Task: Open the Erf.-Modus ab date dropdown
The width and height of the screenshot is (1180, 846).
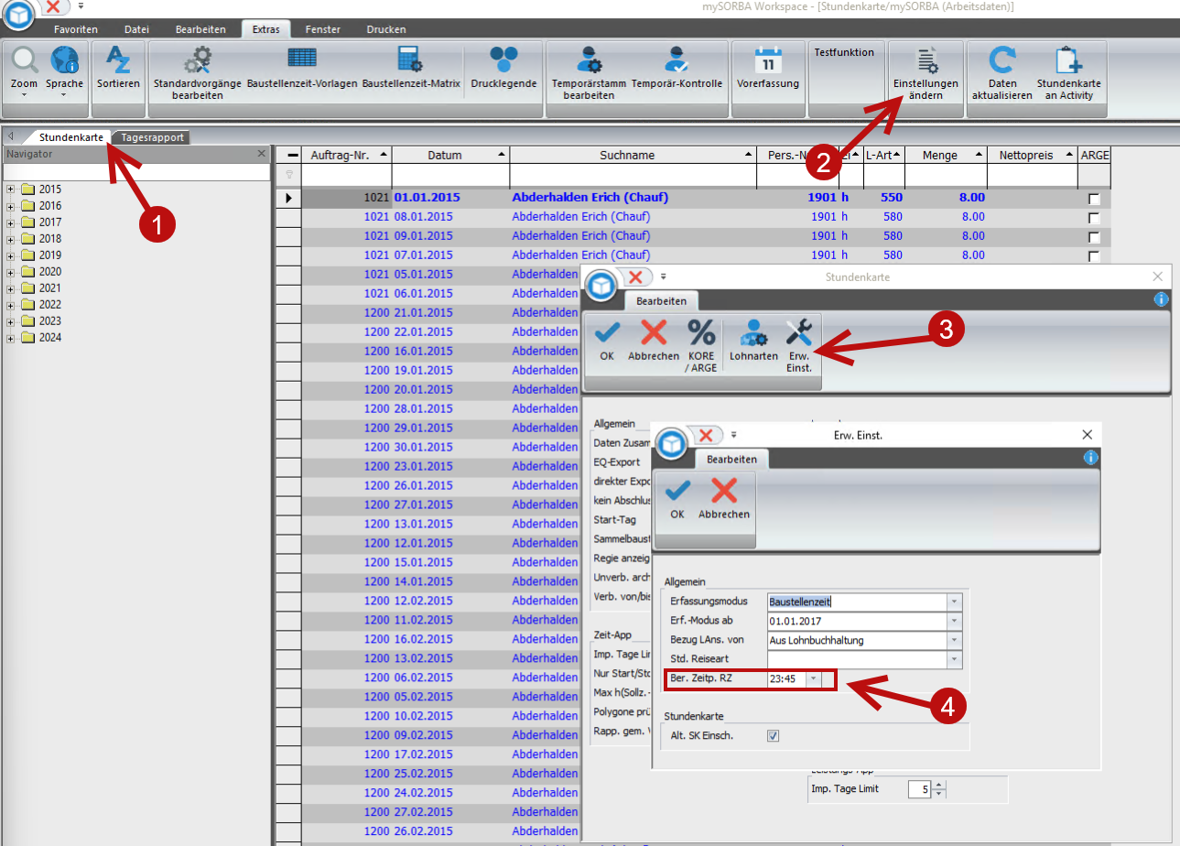Action: click(x=955, y=621)
